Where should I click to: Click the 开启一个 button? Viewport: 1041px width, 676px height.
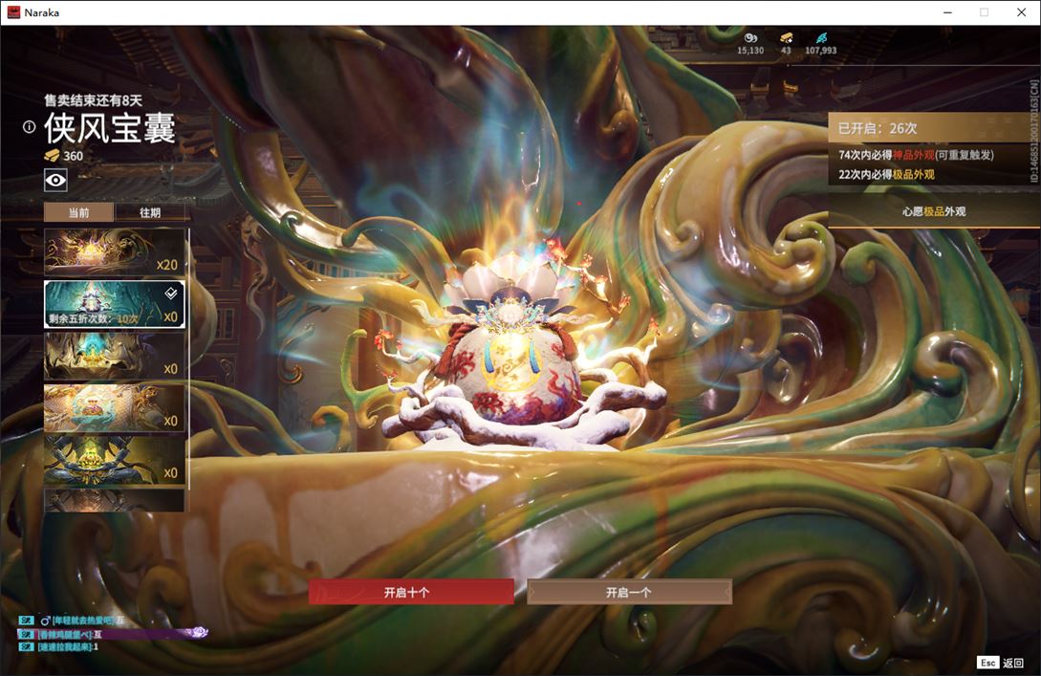(x=629, y=592)
